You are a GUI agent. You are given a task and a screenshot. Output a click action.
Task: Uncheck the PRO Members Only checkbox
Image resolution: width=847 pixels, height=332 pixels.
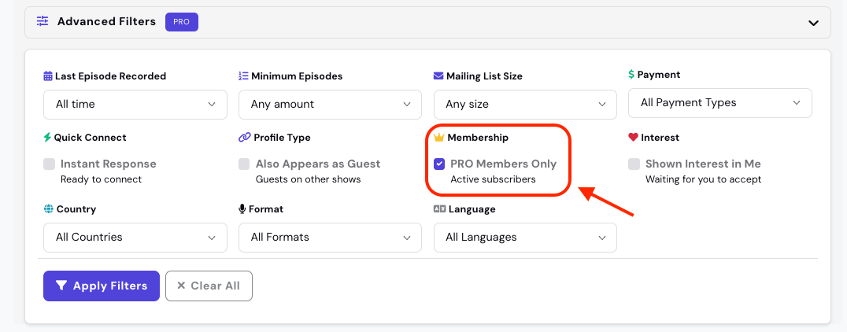coord(439,164)
